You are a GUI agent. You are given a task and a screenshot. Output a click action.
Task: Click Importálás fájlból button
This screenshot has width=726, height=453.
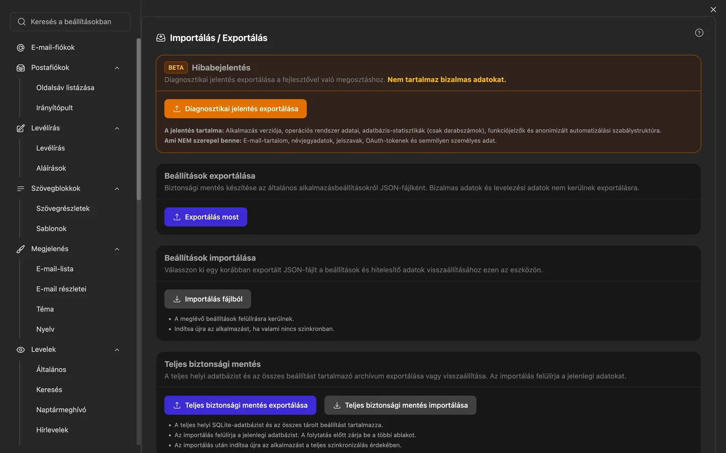(208, 299)
